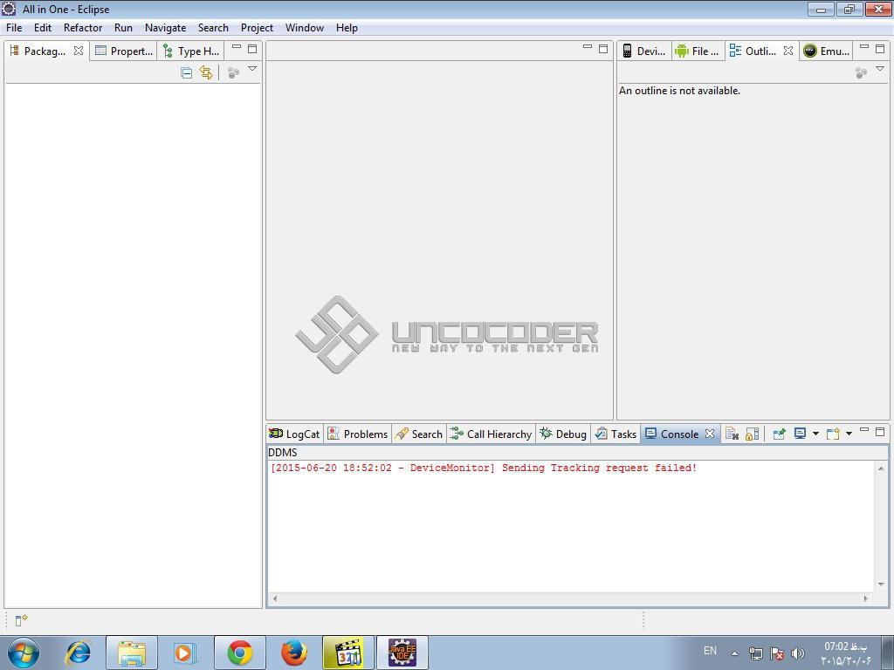This screenshot has width=894, height=670.
Task: Open the bottom Search view tab
Action: (x=419, y=434)
